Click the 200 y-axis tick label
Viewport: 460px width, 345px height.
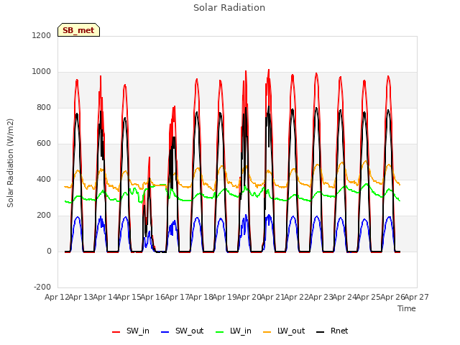[44, 215]
